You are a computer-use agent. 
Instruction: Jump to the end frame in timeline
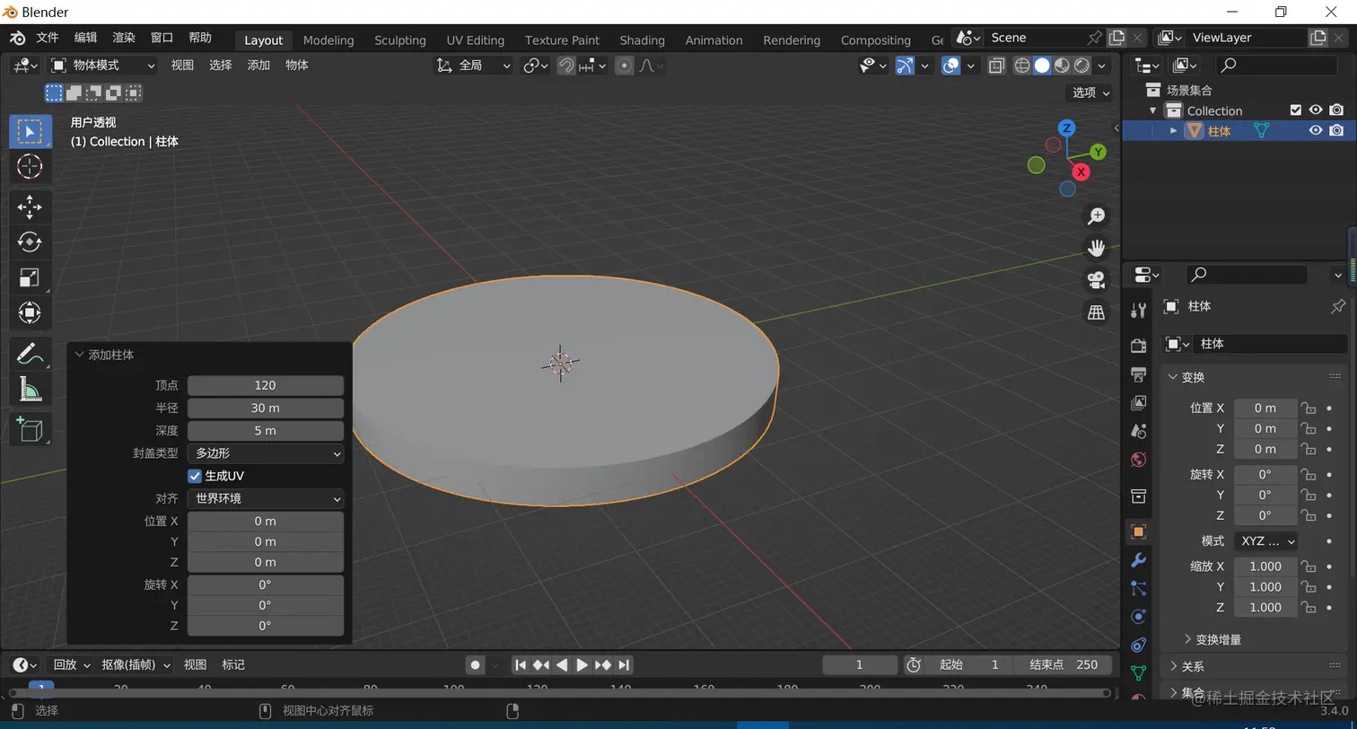tap(624, 664)
